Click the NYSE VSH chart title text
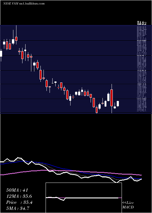152x213 pixels. 24,4
